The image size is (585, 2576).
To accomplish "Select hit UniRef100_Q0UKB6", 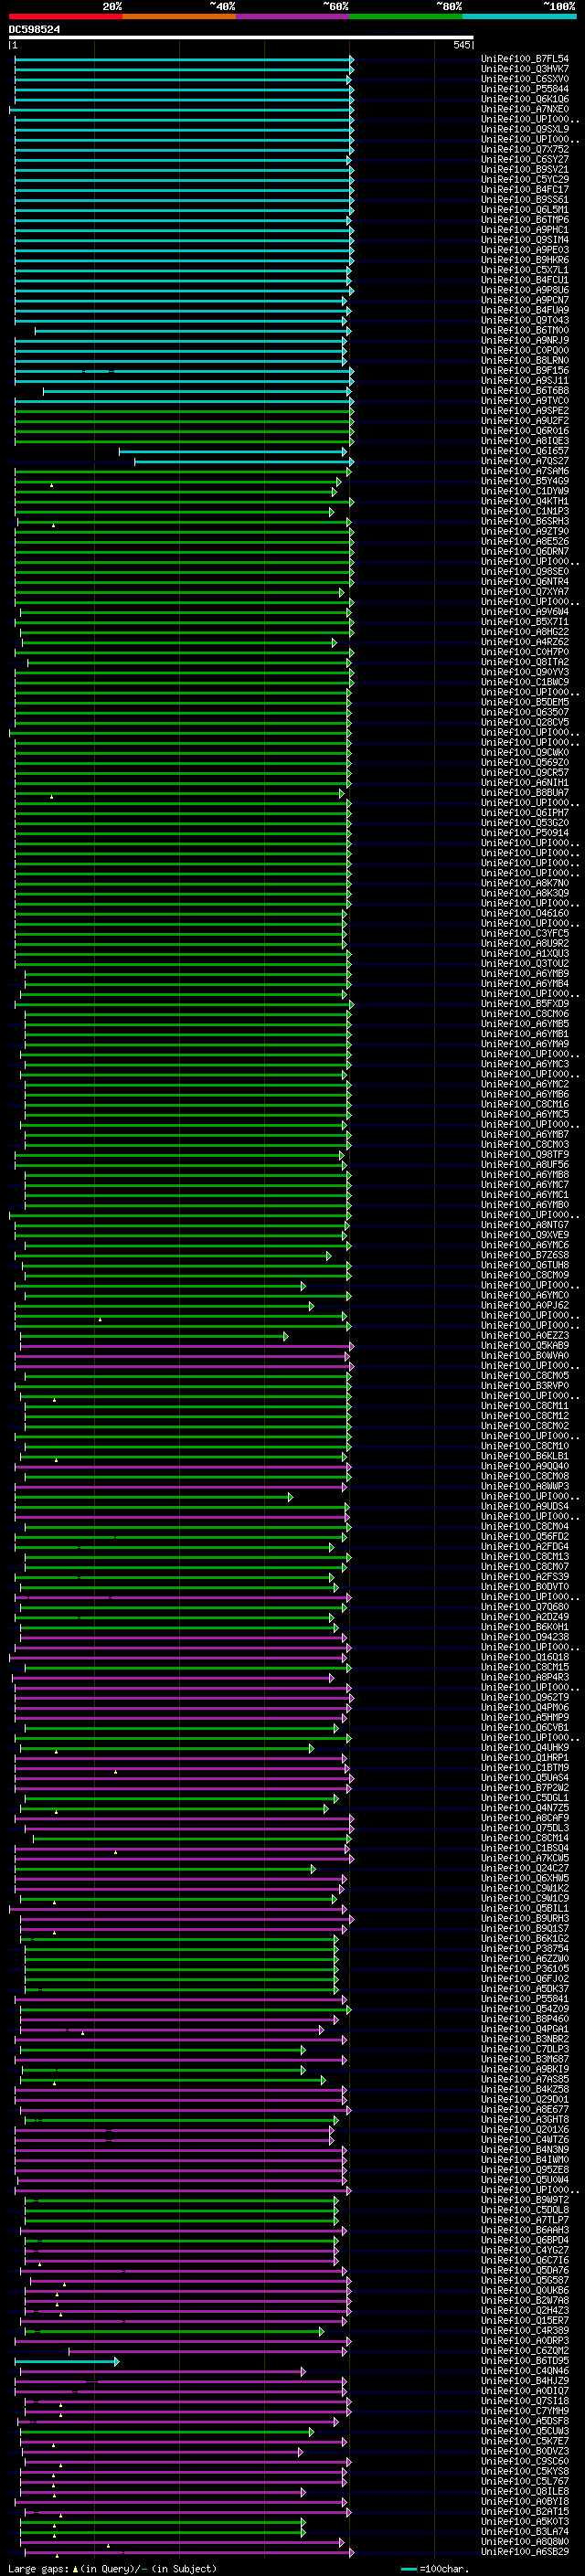I will pos(525,2291).
